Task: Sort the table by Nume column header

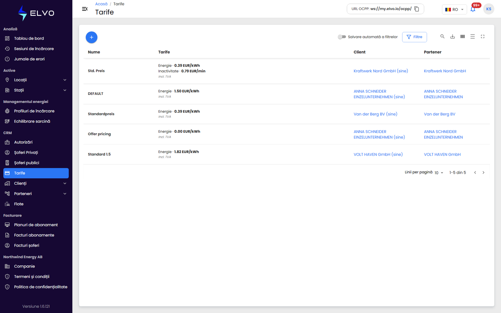Action: (x=94, y=52)
